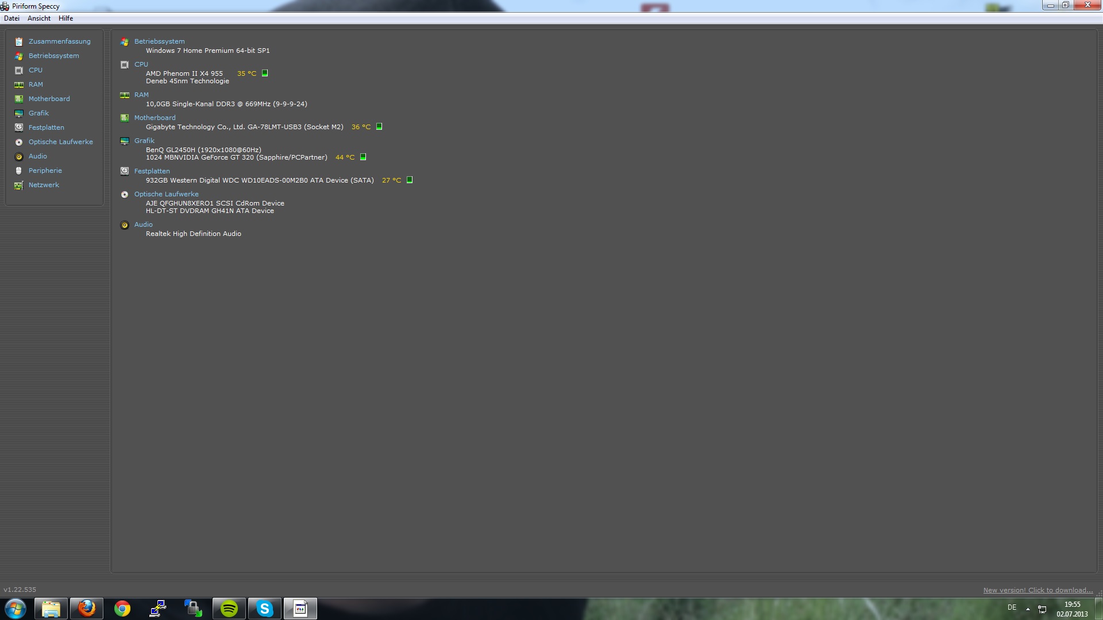
Task: Open Skype from the taskbar
Action: pyautogui.click(x=265, y=609)
